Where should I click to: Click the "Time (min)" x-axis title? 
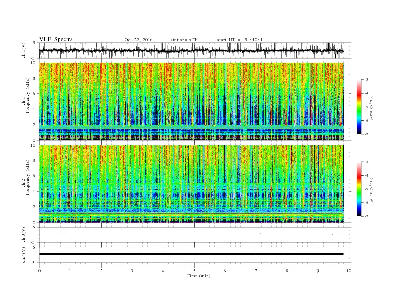[198, 276]
